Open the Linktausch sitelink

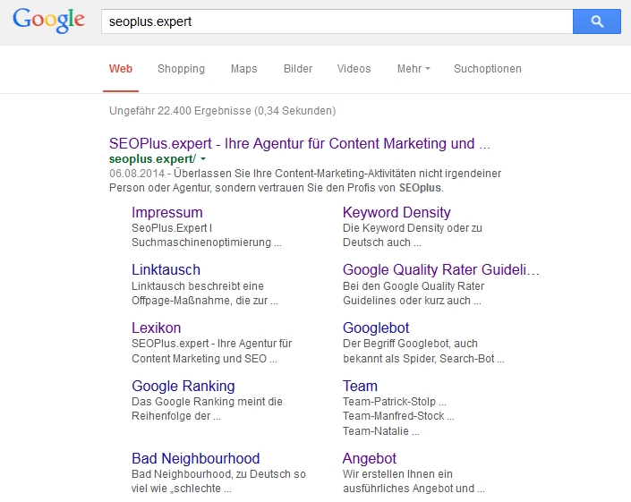(x=166, y=269)
